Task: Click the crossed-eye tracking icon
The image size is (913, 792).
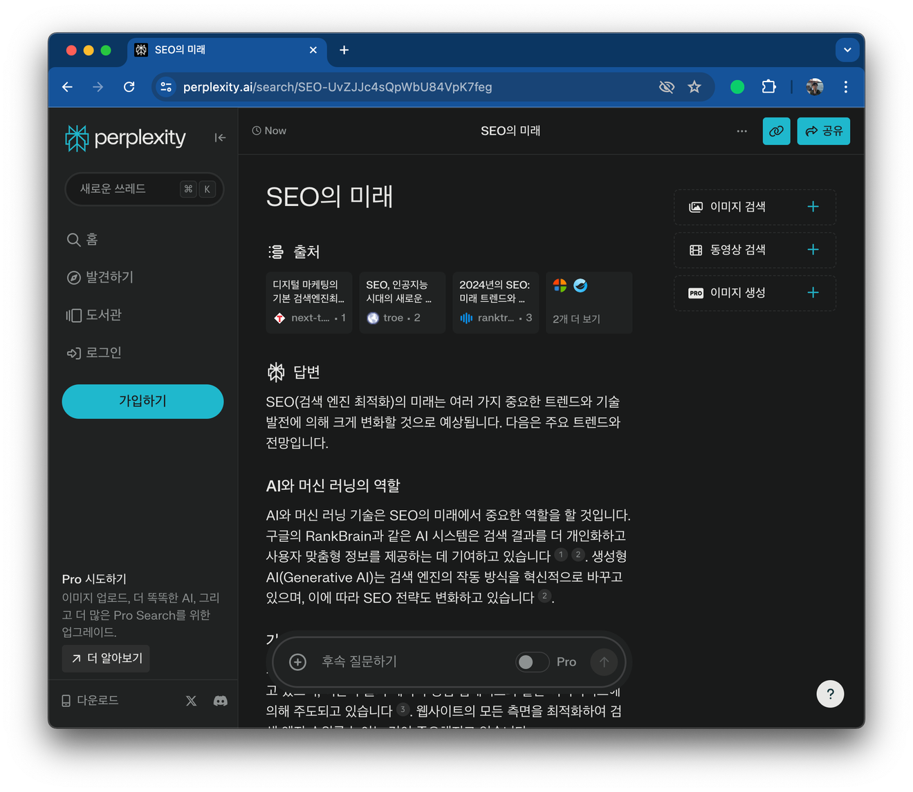Action: pyautogui.click(x=667, y=87)
